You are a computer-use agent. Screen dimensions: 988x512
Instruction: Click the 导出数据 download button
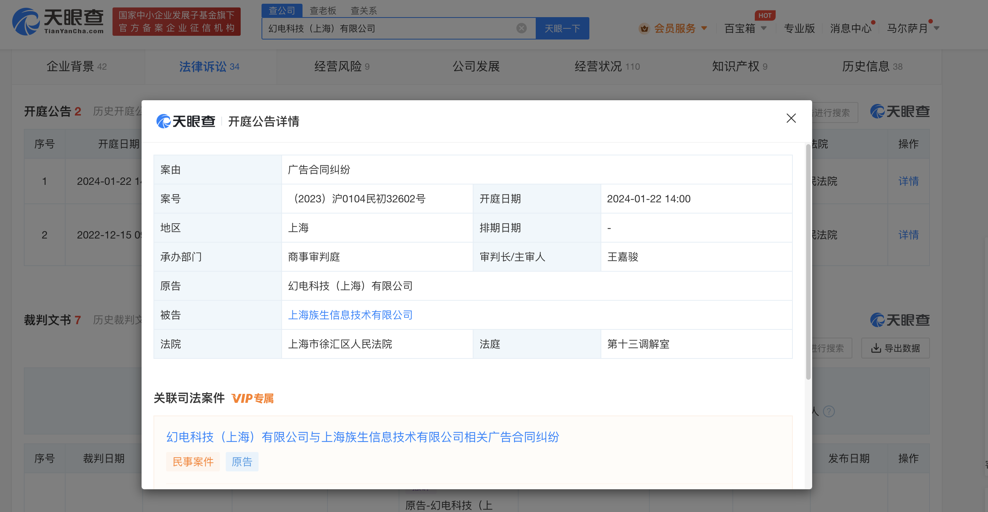pos(895,348)
